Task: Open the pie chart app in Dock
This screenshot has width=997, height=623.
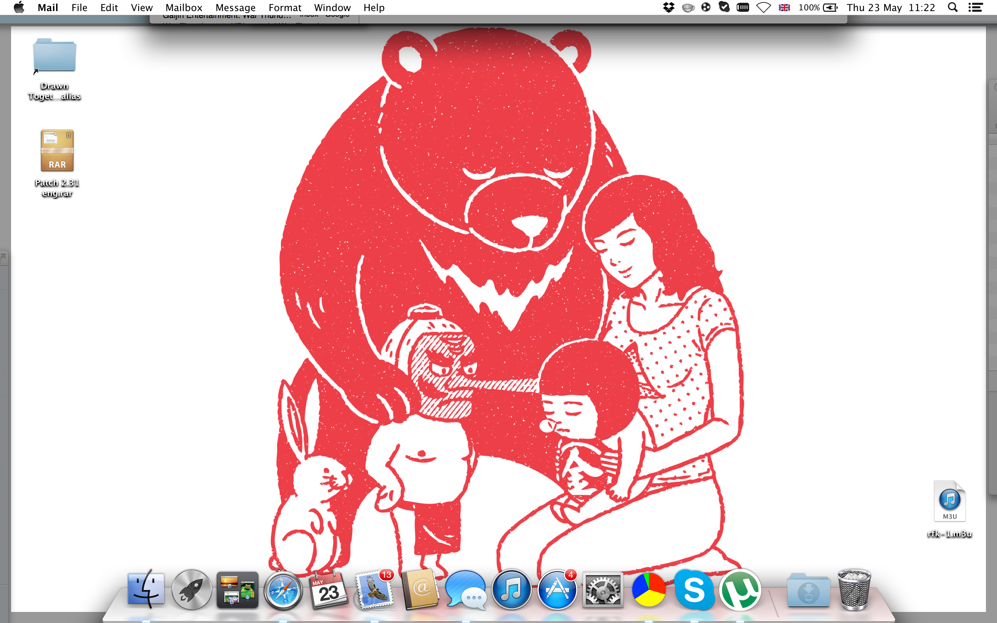Action: [648, 590]
